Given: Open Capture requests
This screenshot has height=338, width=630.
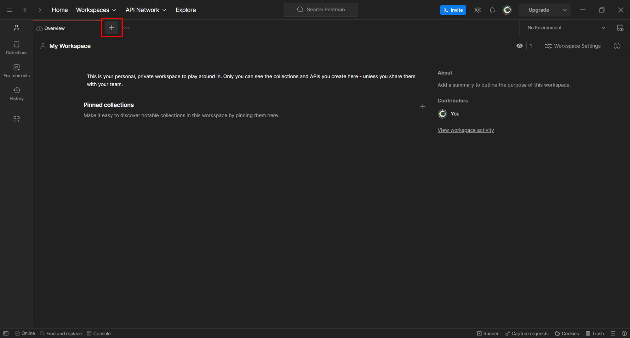Looking at the screenshot, I should (x=527, y=333).
